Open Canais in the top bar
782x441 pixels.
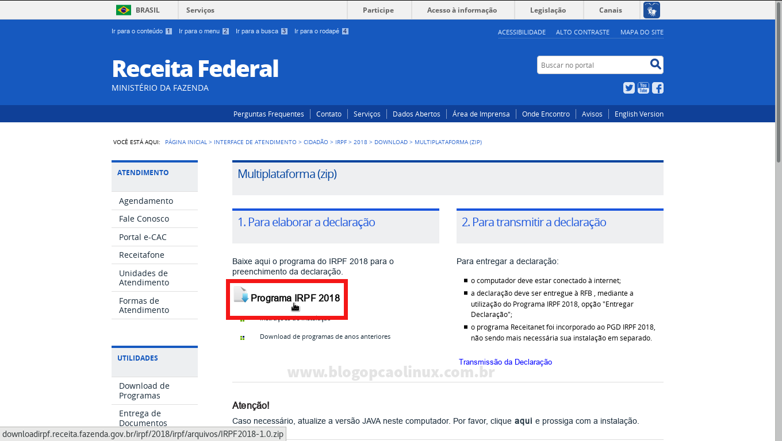point(611,10)
